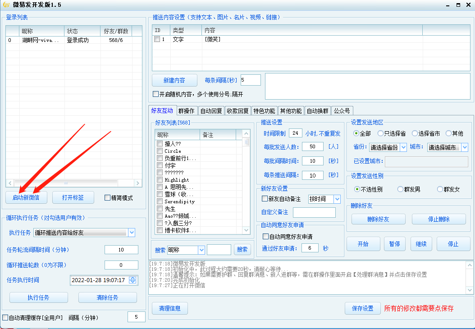Switch to the 群操作 tab
The width and height of the screenshot is (475, 329).
tap(186, 111)
